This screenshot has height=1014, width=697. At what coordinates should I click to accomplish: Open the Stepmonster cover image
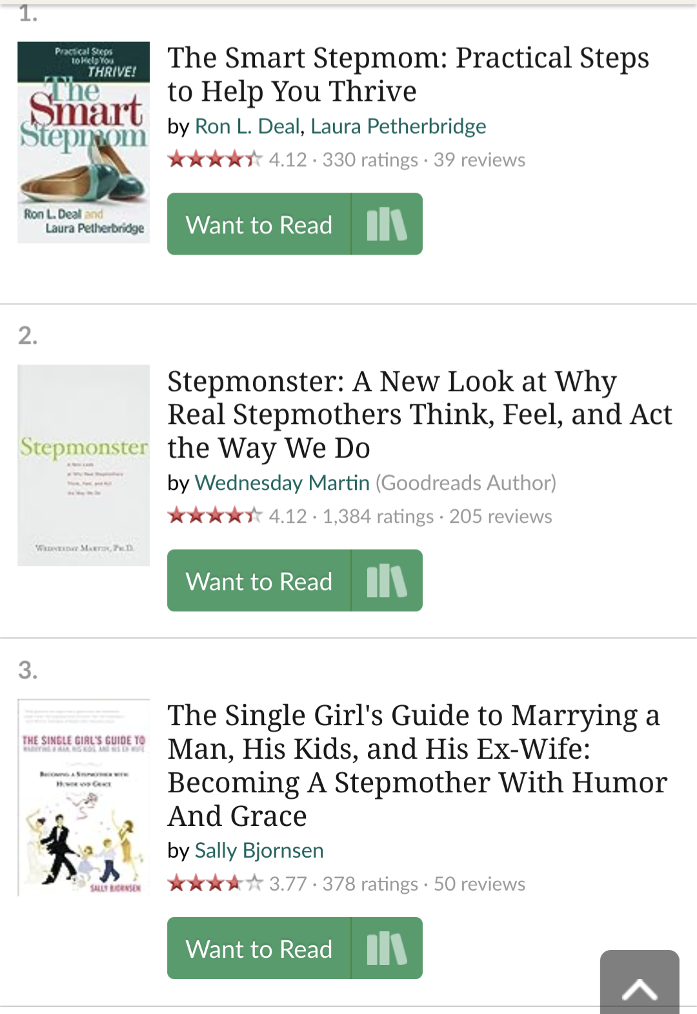pos(83,465)
